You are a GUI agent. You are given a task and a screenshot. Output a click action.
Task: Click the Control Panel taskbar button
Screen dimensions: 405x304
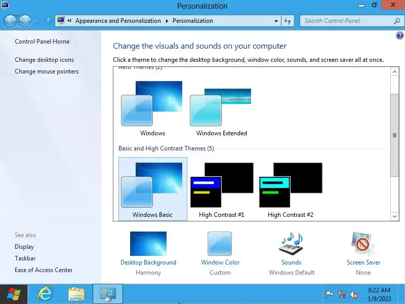[x=108, y=294]
